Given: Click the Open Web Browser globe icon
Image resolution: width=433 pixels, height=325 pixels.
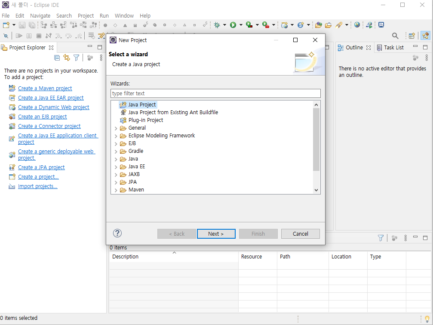Looking at the screenshot, I should tap(357, 25).
